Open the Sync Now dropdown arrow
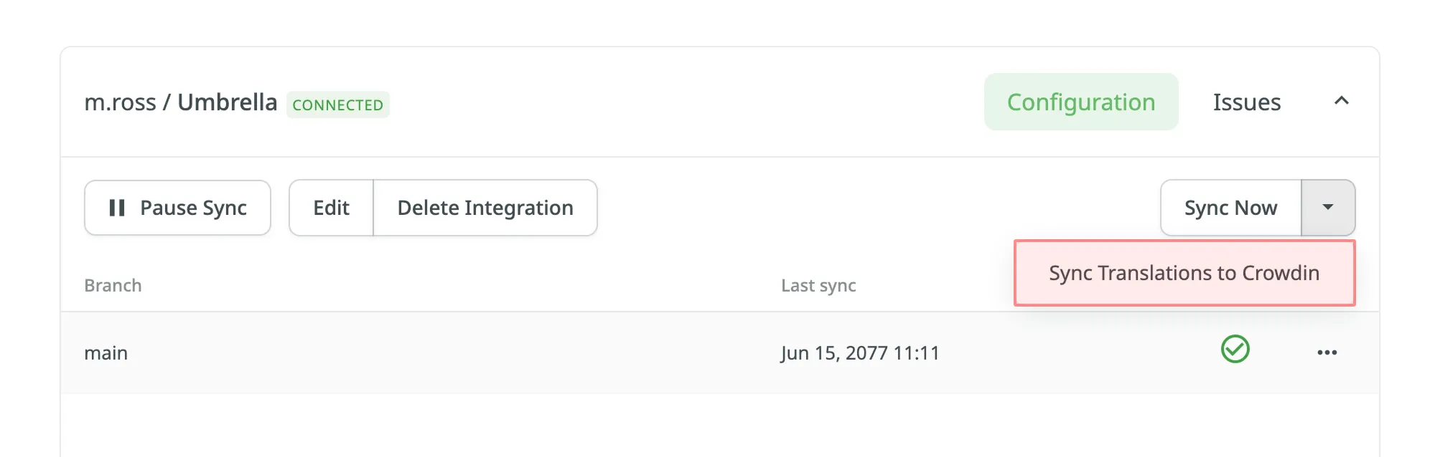Image resolution: width=1435 pixels, height=457 pixels. click(1327, 208)
